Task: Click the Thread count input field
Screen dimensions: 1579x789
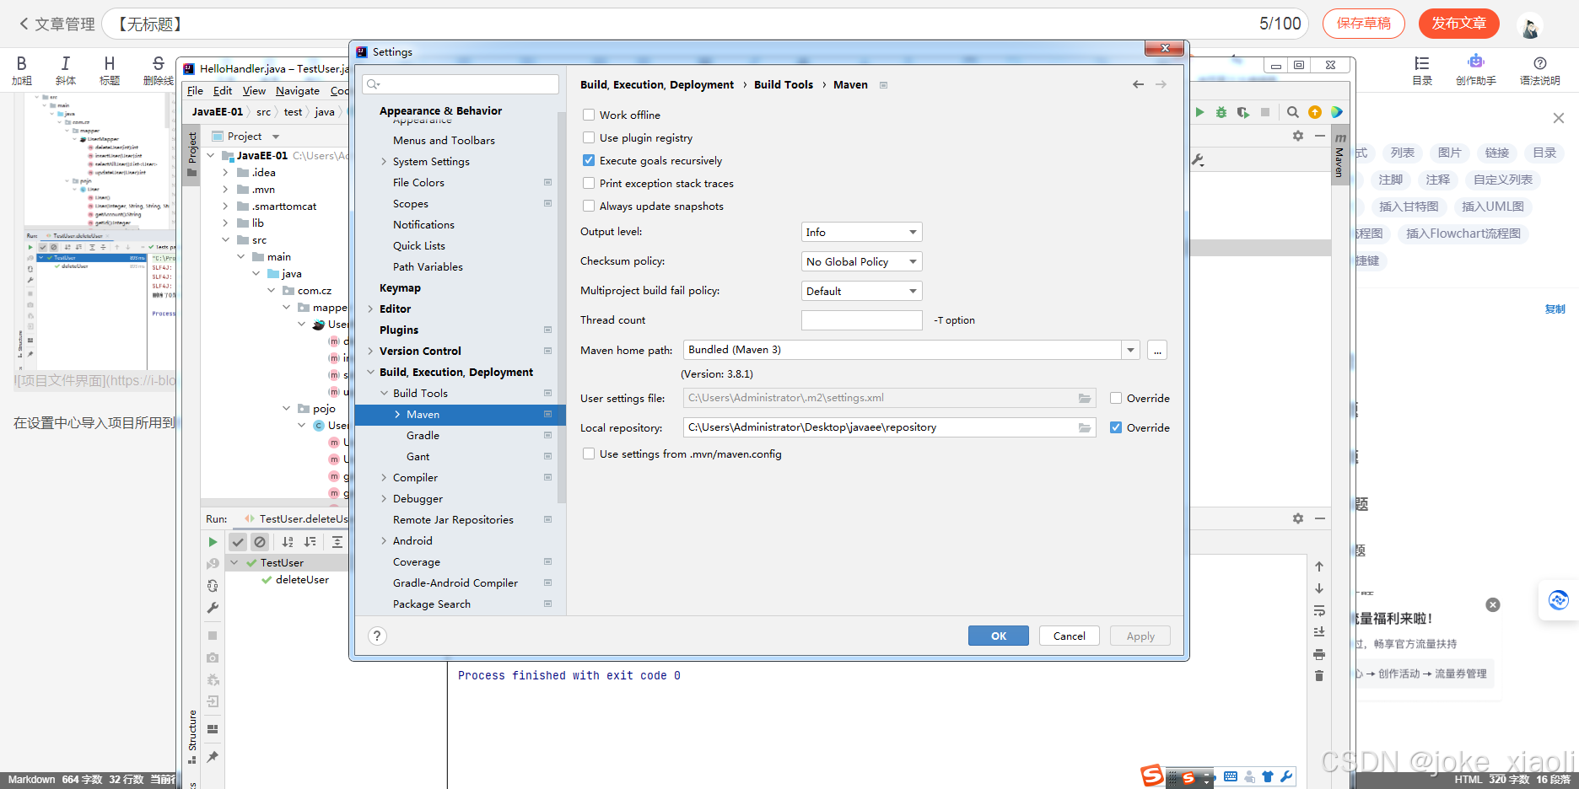Action: coord(861,320)
